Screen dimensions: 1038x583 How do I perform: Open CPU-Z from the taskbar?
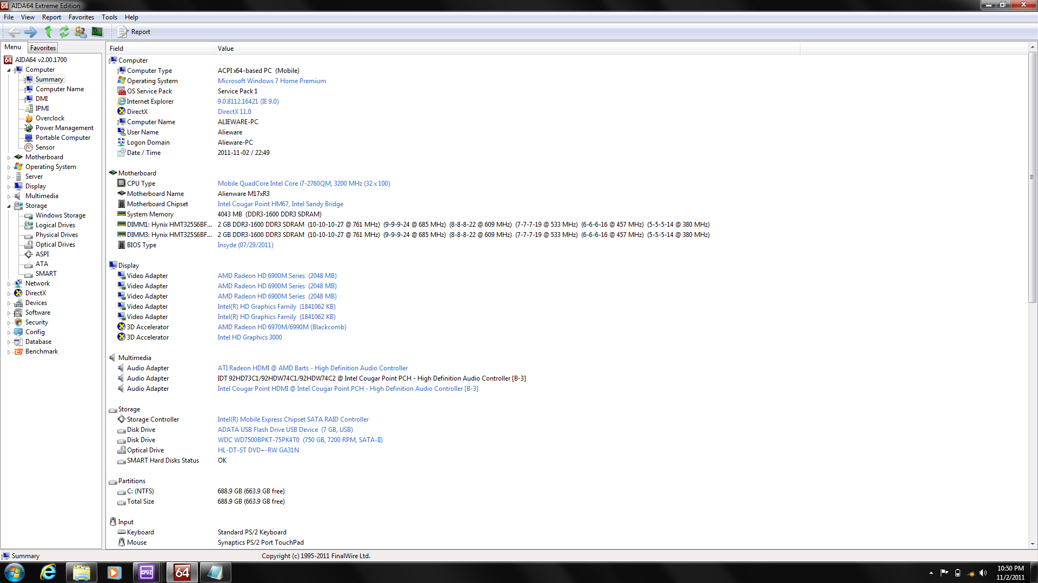pyautogui.click(x=147, y=572)
